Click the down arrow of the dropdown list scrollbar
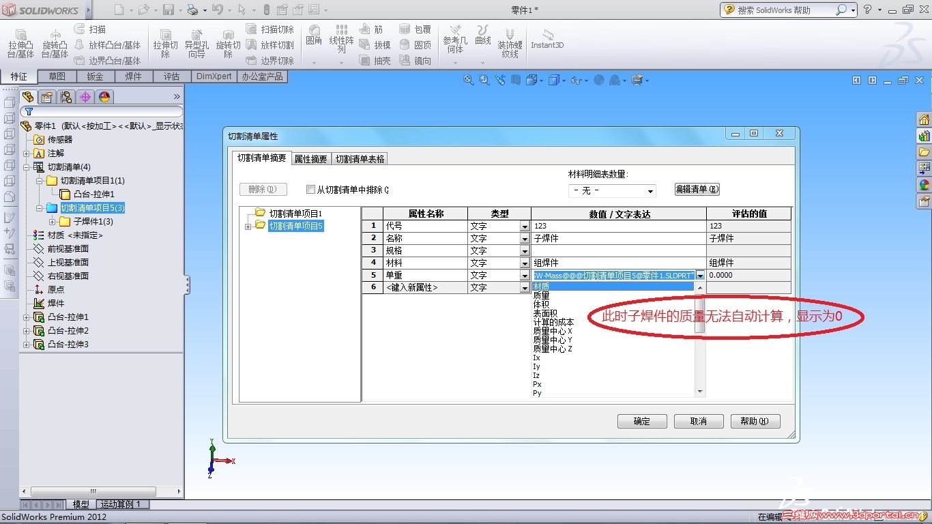The width and height of the screenshot is (932, 524). pos(699,392)
